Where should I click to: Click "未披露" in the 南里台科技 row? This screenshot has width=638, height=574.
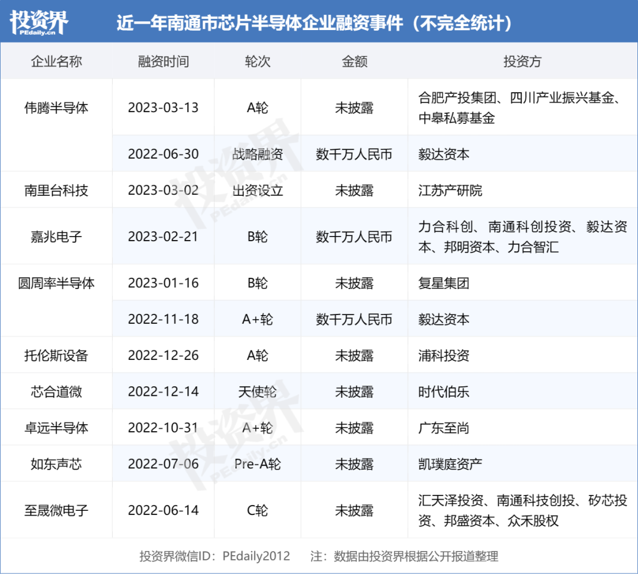click(354, 190)
